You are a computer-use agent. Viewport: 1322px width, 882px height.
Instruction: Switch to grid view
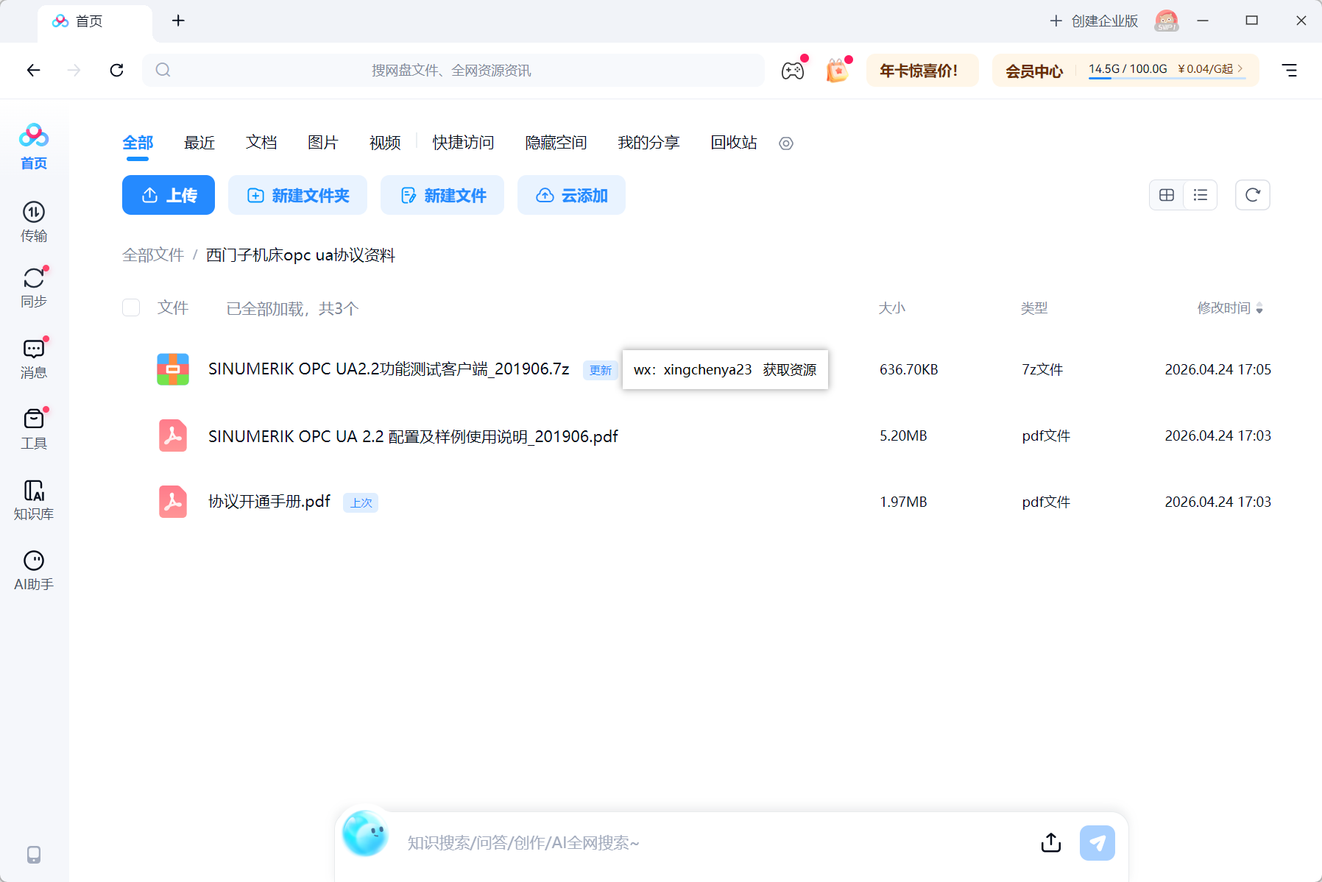coord(1167,195)
